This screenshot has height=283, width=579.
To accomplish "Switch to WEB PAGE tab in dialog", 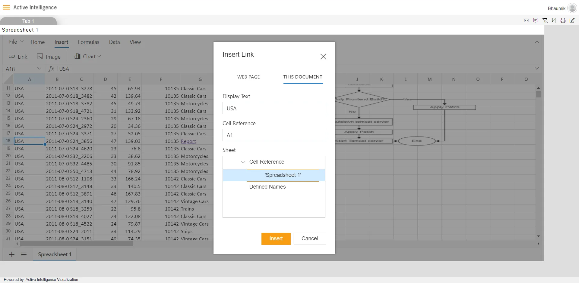I will coord(248,77).
